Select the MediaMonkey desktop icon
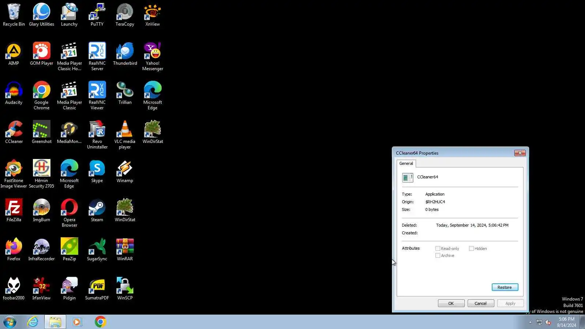Viewport: 585px width, 329px height. point(69,133)
